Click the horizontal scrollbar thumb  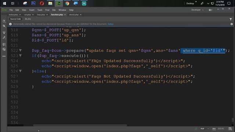pos(80,125)
